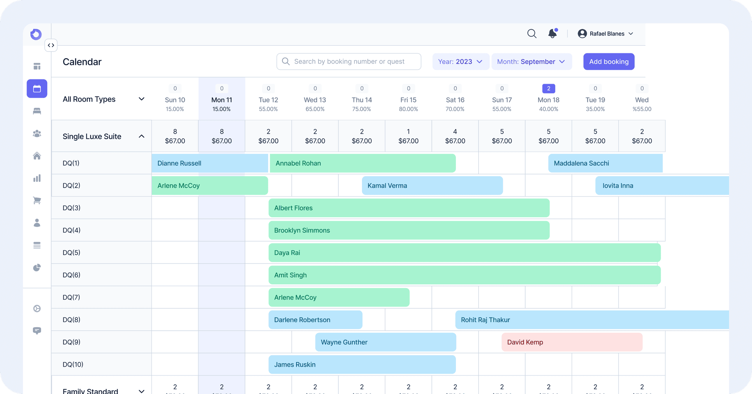Open the list lines icon
The height and width of the screenshot is (394, 752).
click(x=37, y=245)
